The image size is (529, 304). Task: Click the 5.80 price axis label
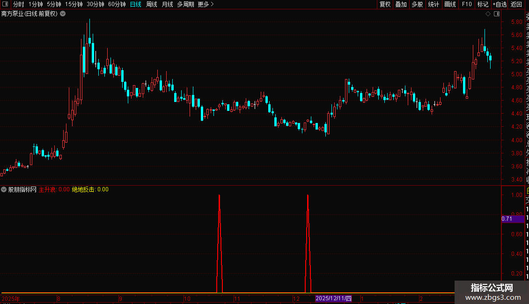[516, 22]
